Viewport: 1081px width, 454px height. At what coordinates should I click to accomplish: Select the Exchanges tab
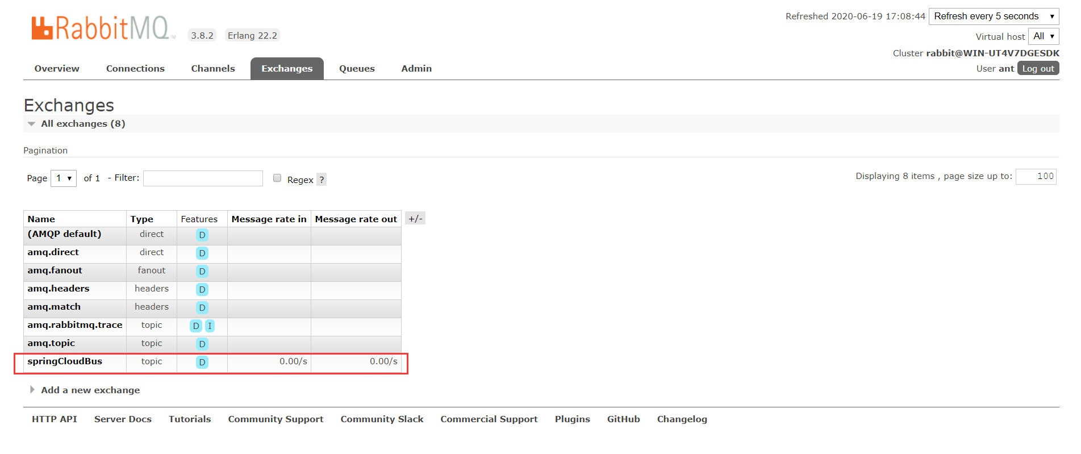[287, 68]
